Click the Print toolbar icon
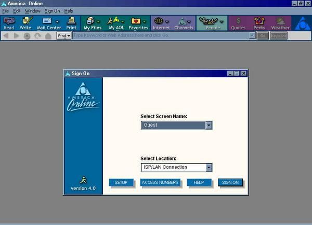The image size is (312, 225). pyautogui.click(x=71, y=23)
